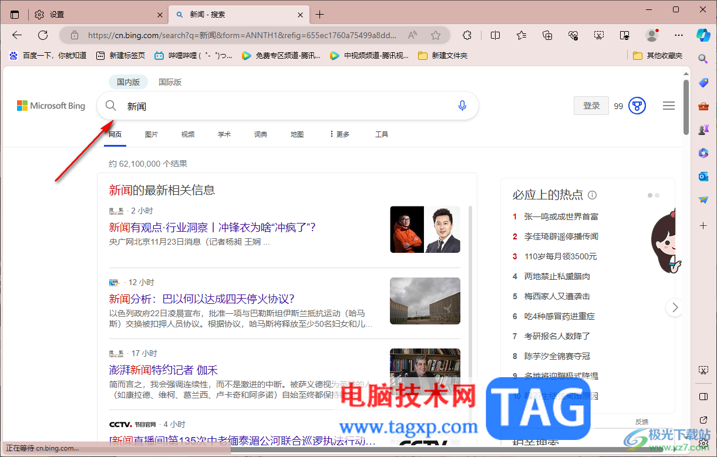
Task: Open the favorites list icon
Action: pyautogui.click(x=521, y=35)
